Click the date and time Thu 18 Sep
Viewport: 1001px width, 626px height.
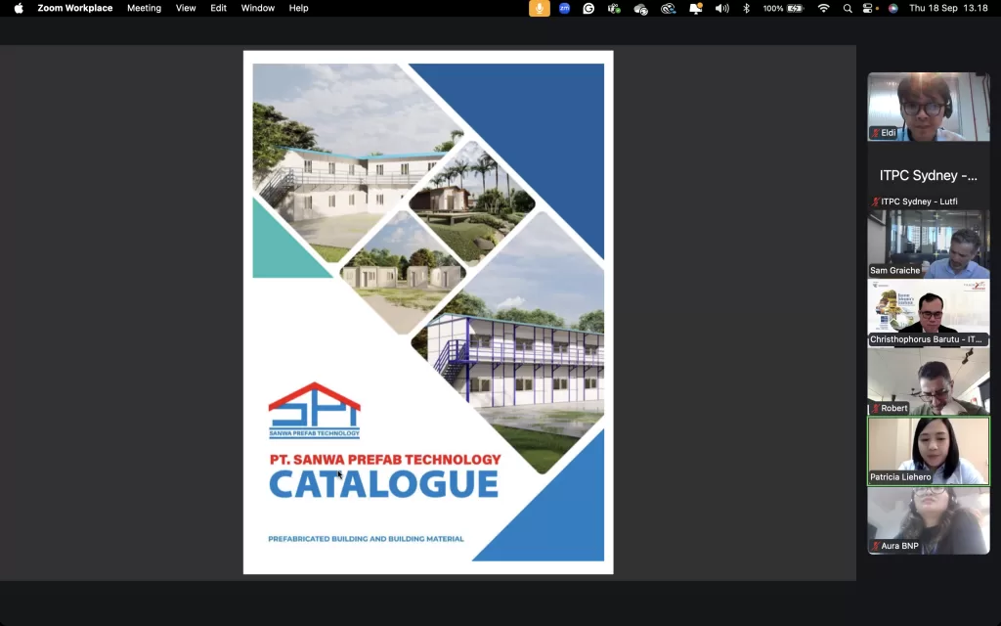(948, 8)
